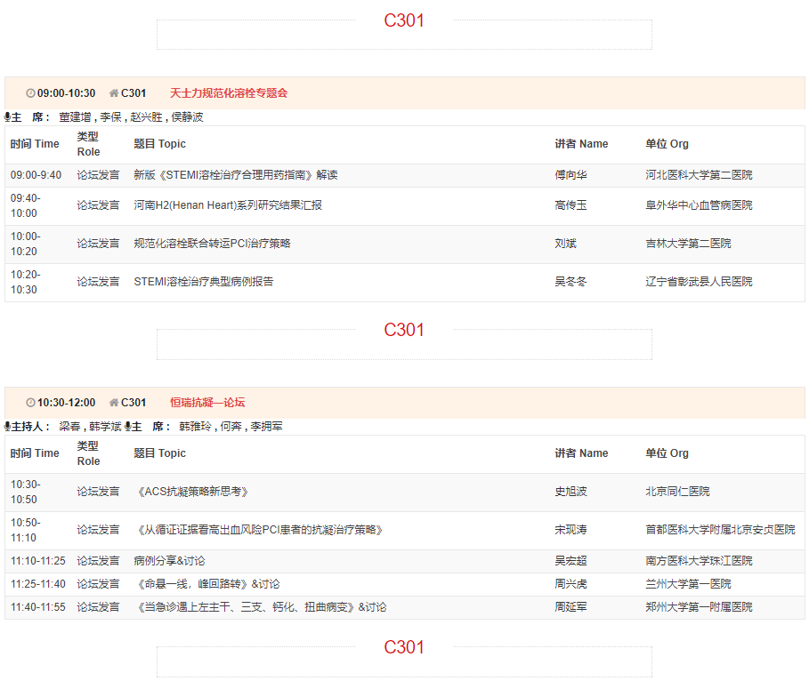Click time cell 10:00-10:20

click(25, 244)
